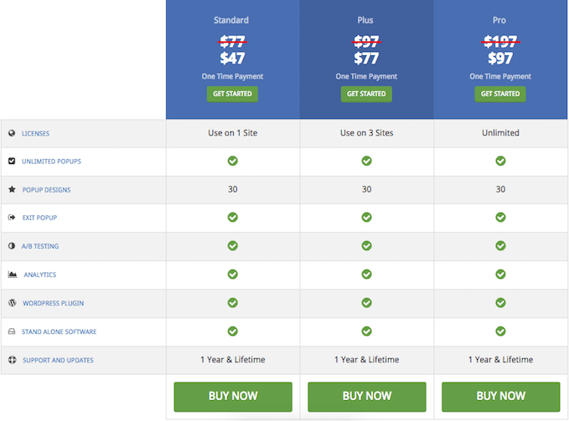Click Pro checkmark for A/B Testing
The width and height of the screenshot is (569, 421).
[x=500, y=245]
